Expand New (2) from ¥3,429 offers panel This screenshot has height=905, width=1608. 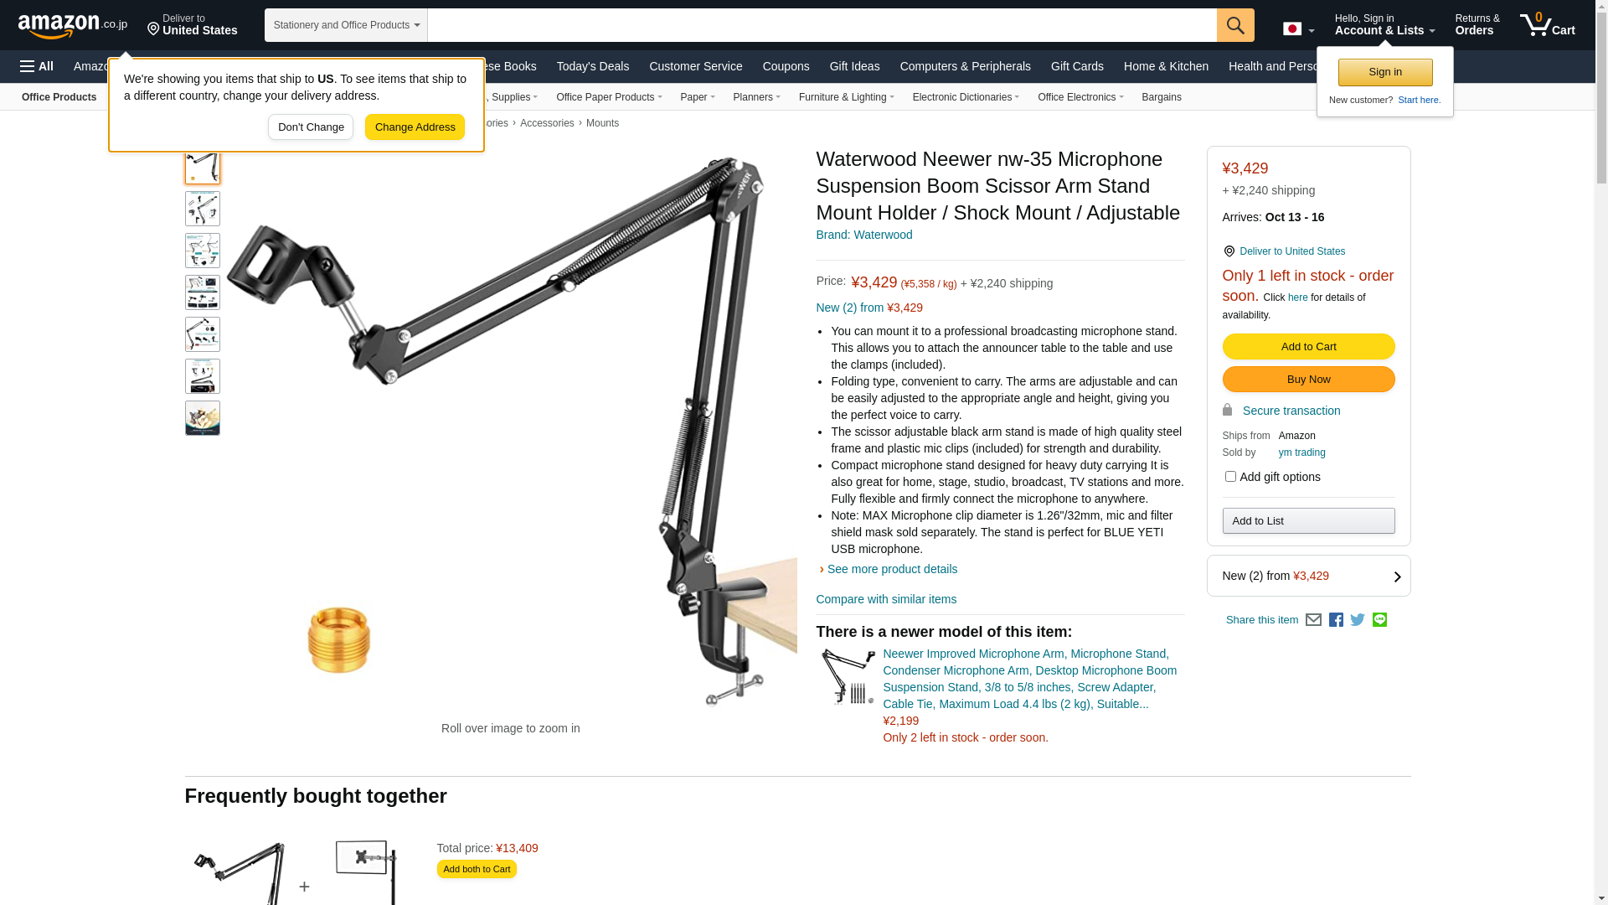click(1308, 576)
